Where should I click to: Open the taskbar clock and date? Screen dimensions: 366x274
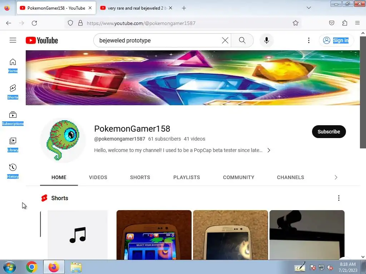pyautogui.click(x=348, y=267)
